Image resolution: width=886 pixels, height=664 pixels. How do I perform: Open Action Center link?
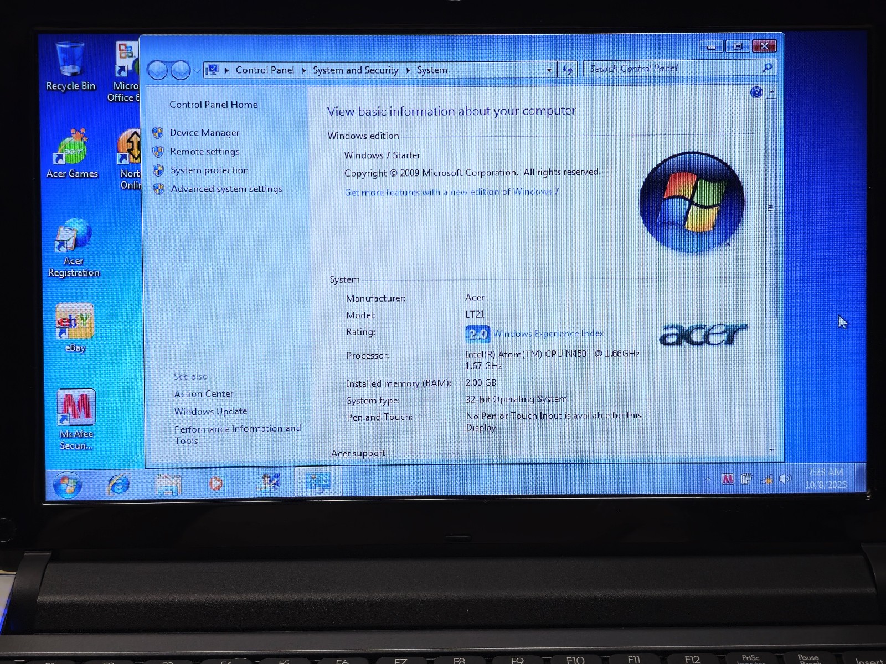point(203,394)
